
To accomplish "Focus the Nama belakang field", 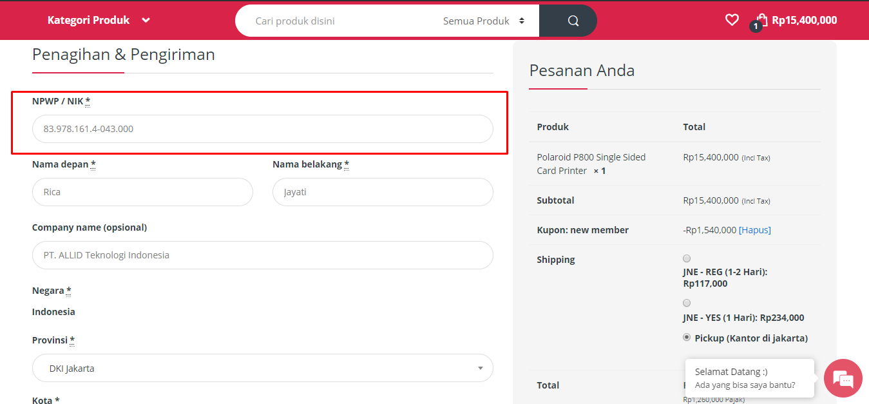I will click(383, 192).
